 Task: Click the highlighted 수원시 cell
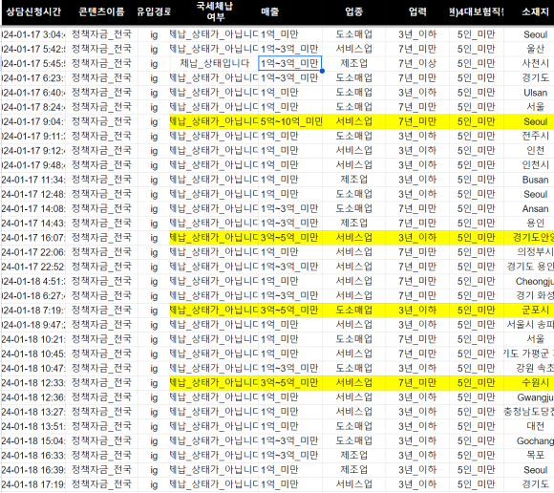535,382
